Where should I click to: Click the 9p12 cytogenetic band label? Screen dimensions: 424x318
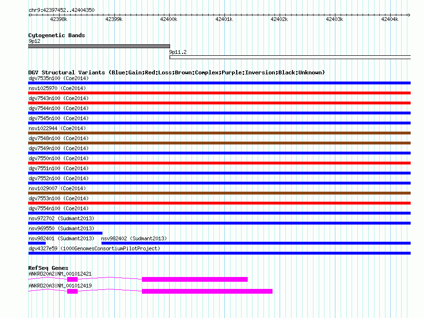tap(34, 41)
